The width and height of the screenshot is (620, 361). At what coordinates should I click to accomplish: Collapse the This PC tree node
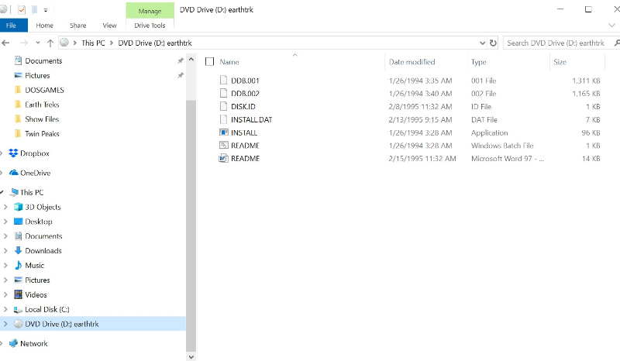pyautogui.click(x=3, y=192)
